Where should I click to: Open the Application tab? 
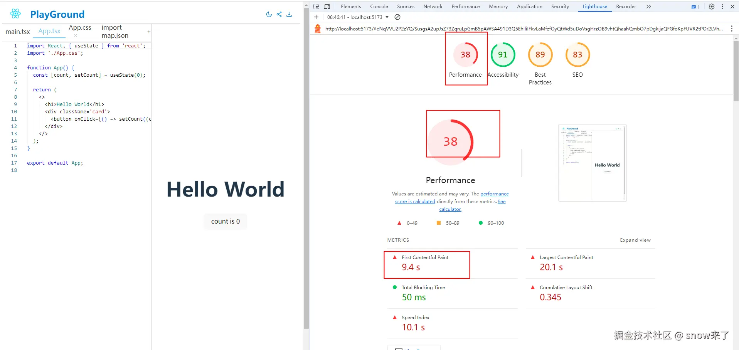530,7
